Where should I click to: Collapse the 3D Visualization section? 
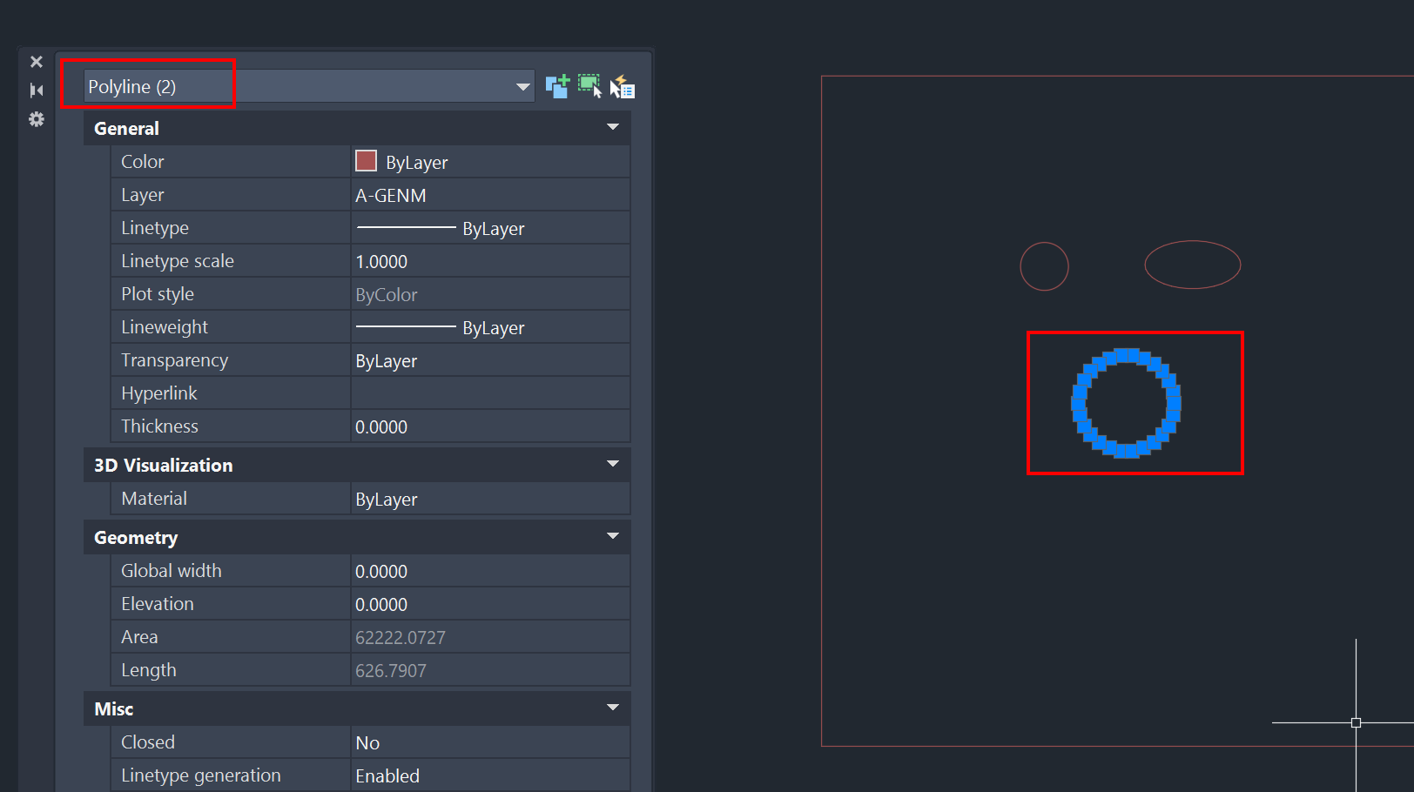tap(613, 464)
